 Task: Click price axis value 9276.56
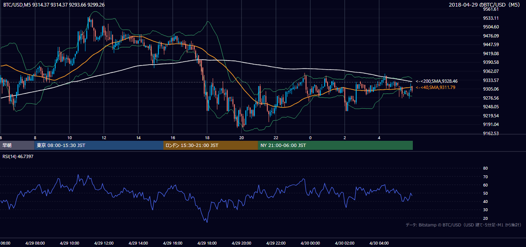pyautogui.click(x=491, y=98)
